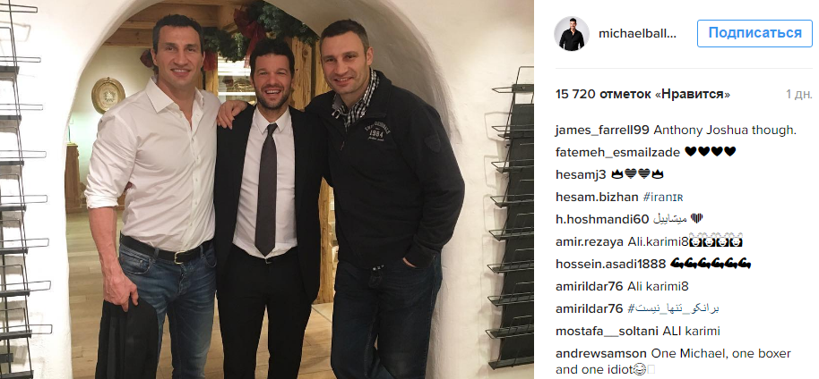The height and width of the screenshot is (379, 819).
Task: Open commenter fatemeh_esmailzade profile
Action: point(618,152)
